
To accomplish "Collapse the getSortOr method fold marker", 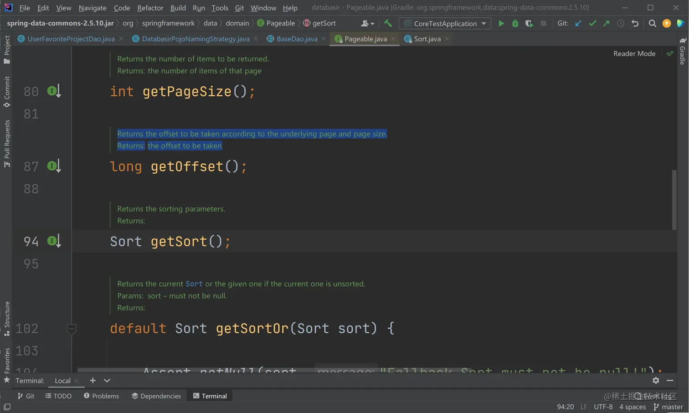I will pyautogui.click(x=72, y=328).
